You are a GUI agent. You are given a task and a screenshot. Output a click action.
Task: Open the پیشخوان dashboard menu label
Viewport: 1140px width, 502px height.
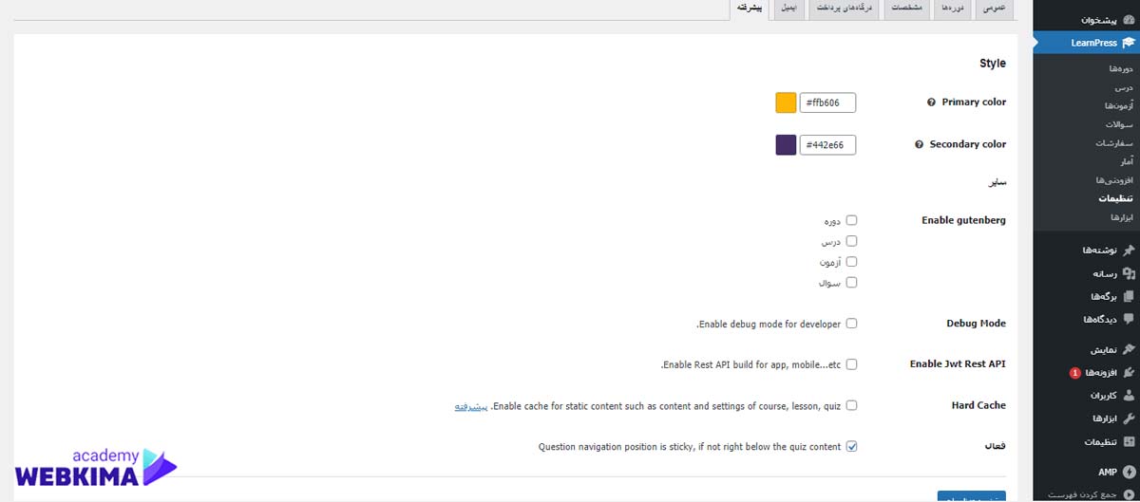click(x=1098, y=19)
